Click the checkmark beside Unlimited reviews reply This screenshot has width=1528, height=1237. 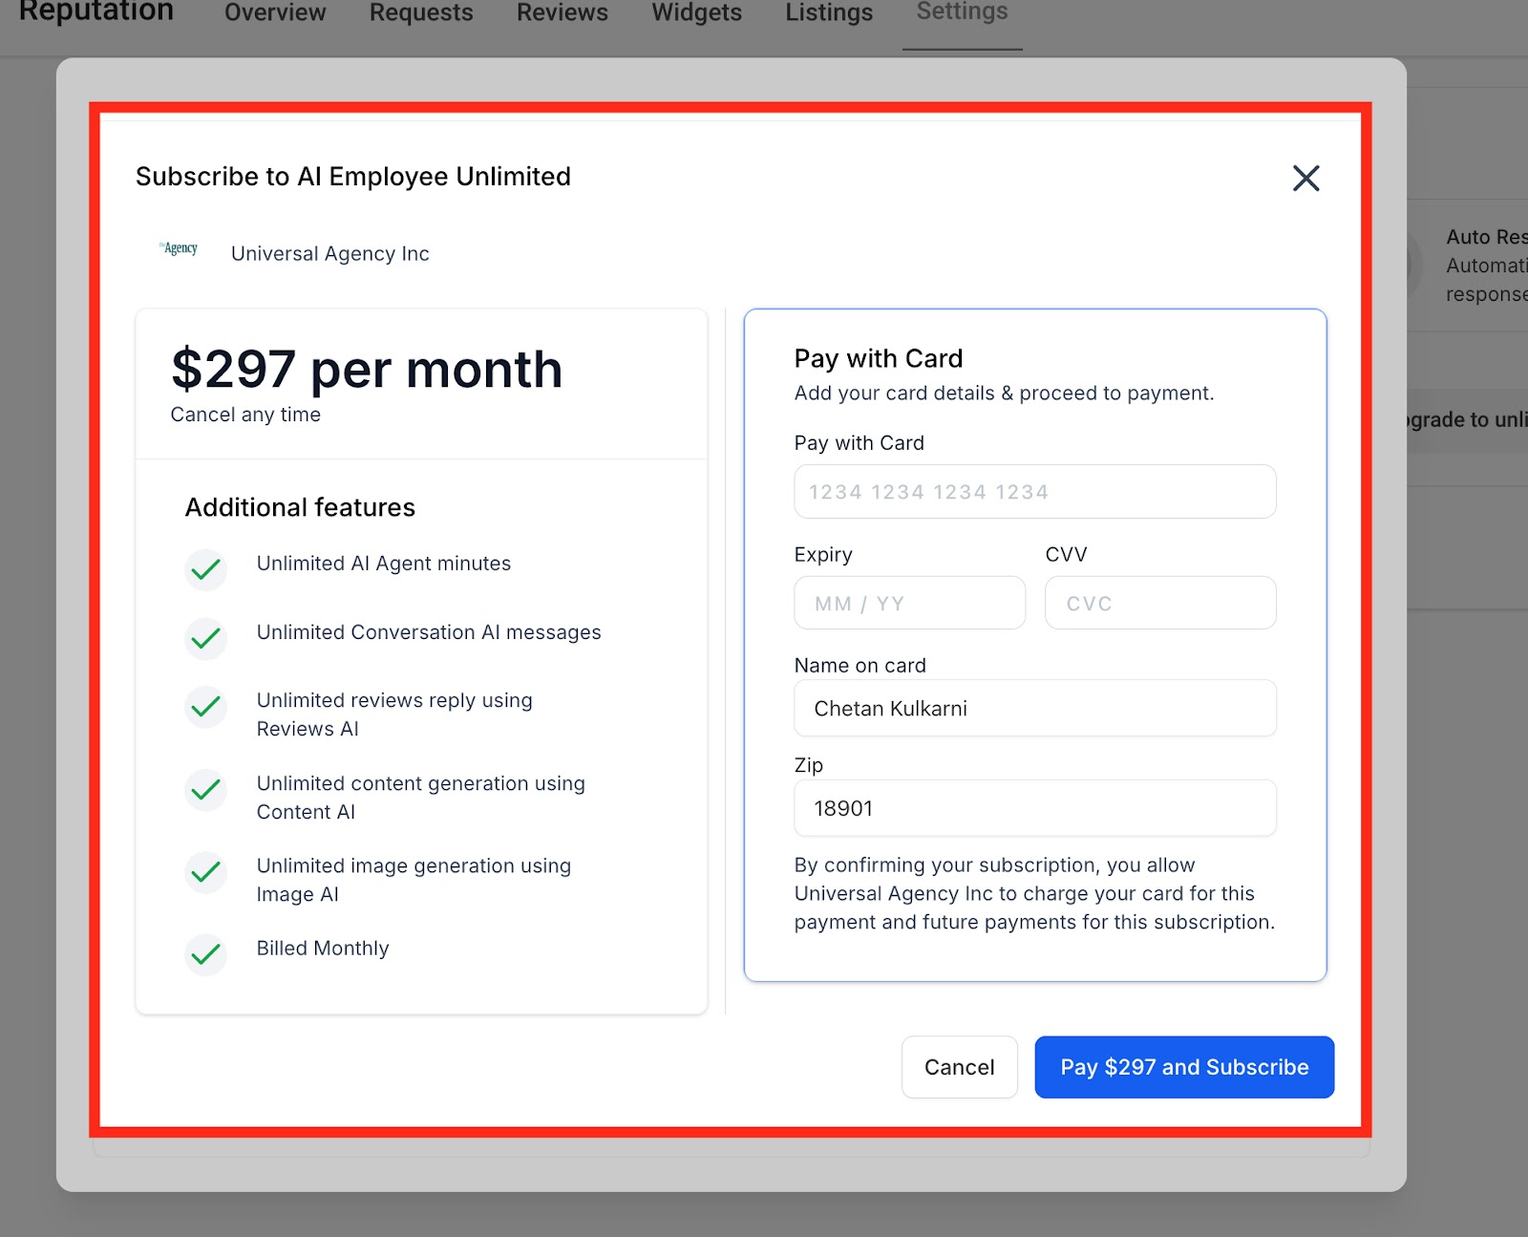205,707
